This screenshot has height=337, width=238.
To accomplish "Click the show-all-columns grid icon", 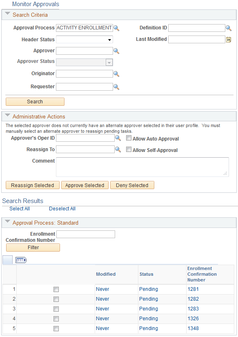I will 20,260.
